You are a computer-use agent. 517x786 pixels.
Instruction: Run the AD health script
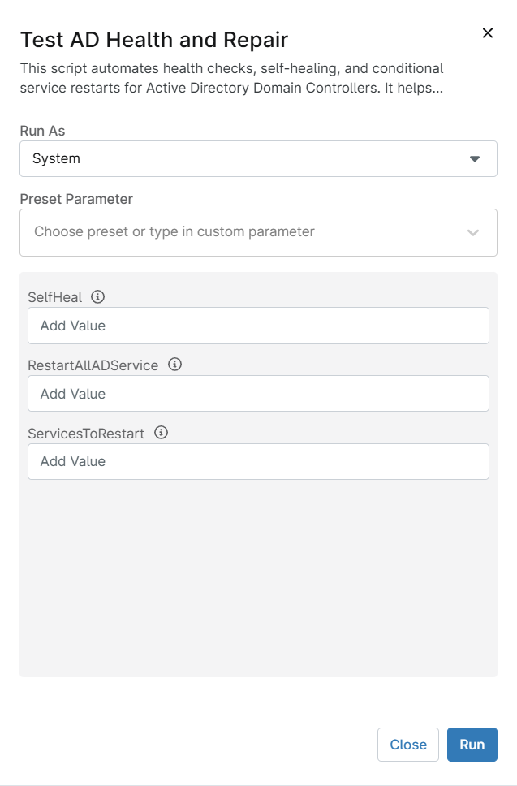click(x=472, y=745)
